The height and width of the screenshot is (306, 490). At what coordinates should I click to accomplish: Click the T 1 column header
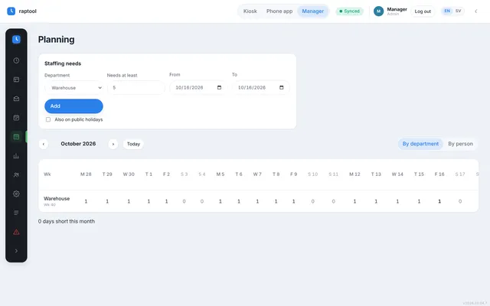pos(149,174)
